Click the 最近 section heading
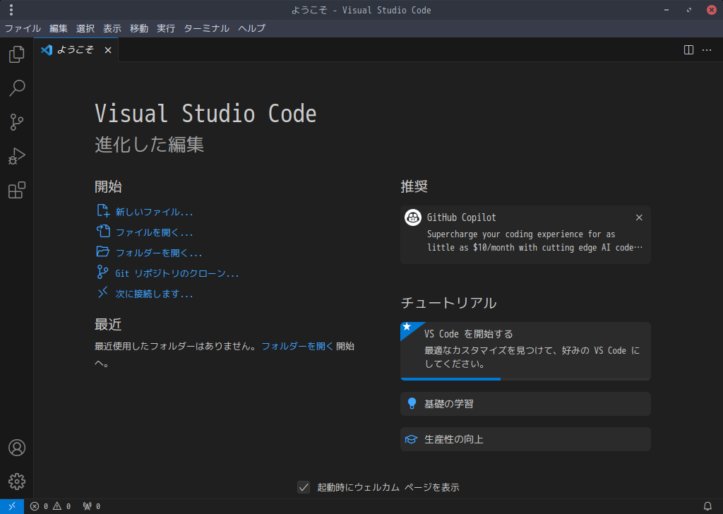The width and height of the screenshot is (723, 514). tap(108, 325)
